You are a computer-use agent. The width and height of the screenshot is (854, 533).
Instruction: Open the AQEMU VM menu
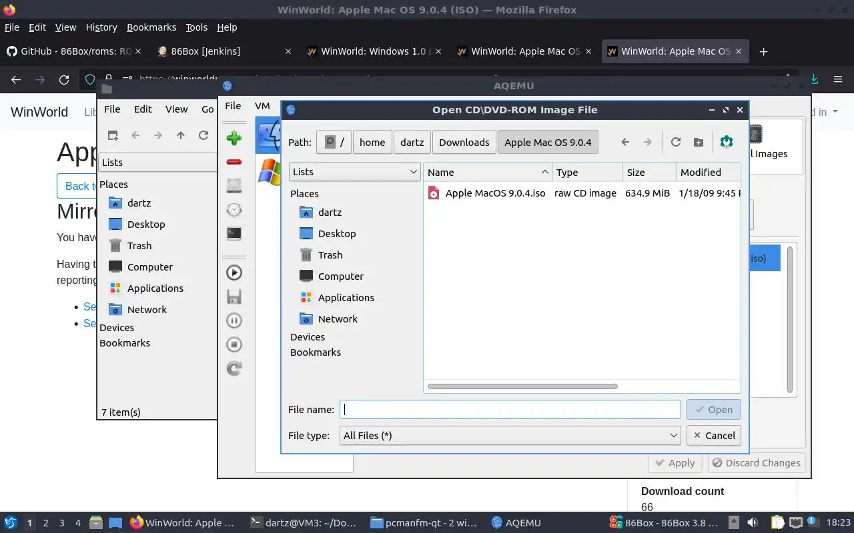pyautogui.click(x=262, y=106)
